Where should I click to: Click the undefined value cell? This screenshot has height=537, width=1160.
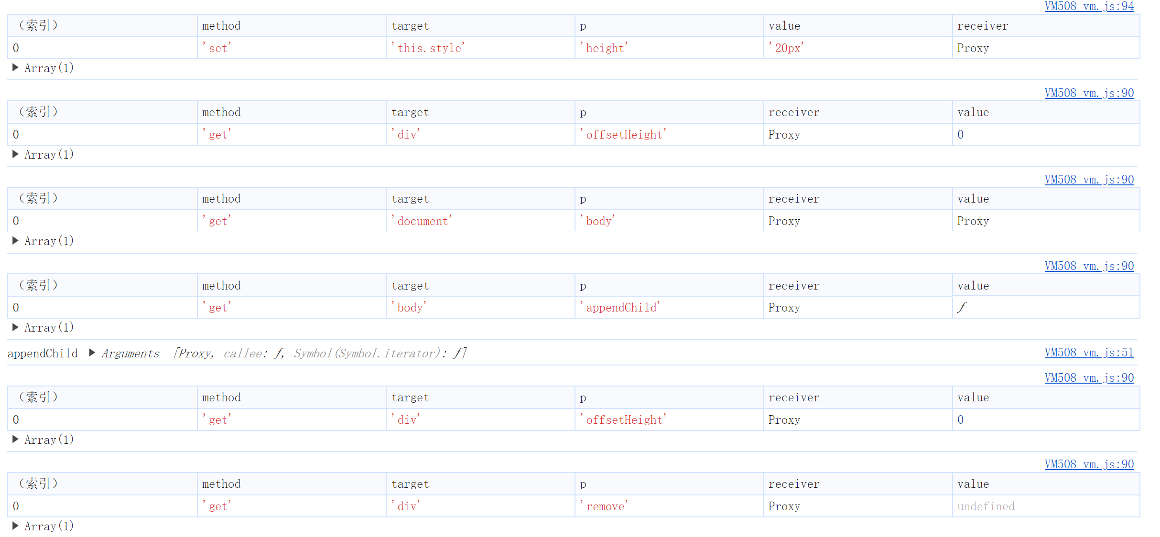pos(985,506)
